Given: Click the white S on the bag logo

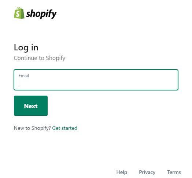Looking at the screenshot, I should point(18,14).
